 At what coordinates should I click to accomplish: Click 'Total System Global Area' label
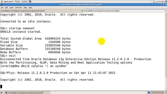[x=21, y=39]
